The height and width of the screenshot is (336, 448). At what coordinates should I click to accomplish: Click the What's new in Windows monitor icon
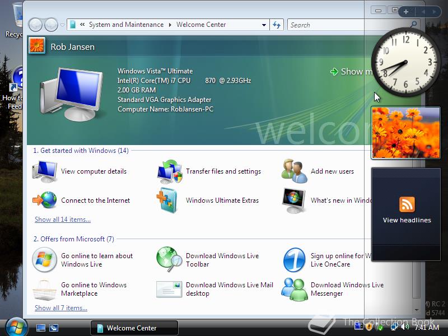pyautogui.click(x=293, y=200)
